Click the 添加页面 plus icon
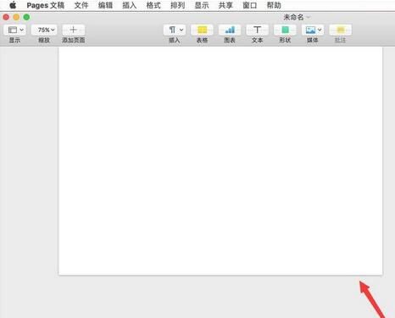The height and width of the screenshot is (318, 395). point(73,30)
